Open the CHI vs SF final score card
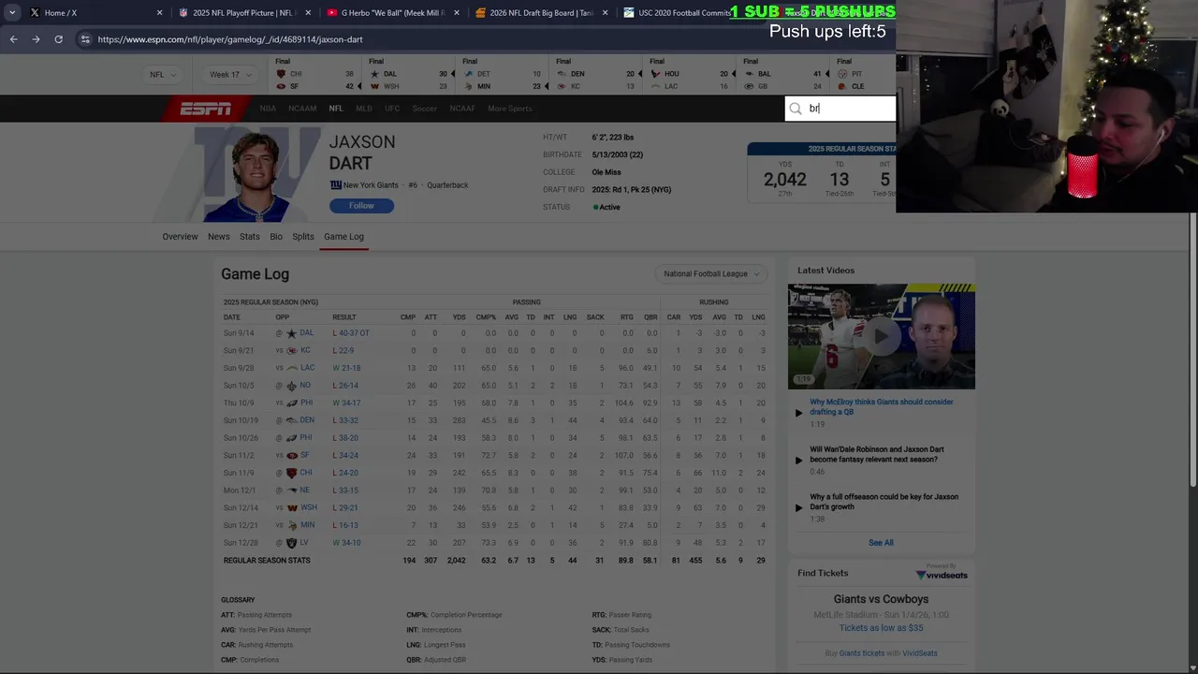The width and height of the screenshot is (1198, 674). click(314, 75)
